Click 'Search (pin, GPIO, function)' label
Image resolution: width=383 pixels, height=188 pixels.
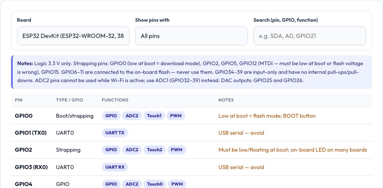pyautogui.click(x=285, y=20)
